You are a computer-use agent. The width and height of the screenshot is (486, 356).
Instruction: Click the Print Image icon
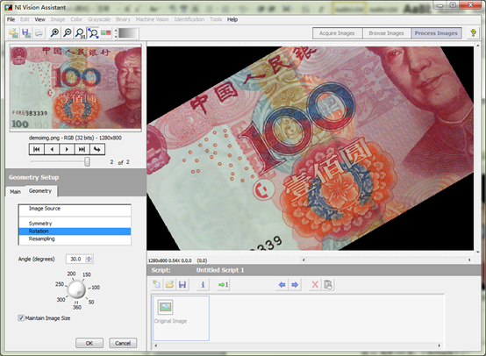39,32
